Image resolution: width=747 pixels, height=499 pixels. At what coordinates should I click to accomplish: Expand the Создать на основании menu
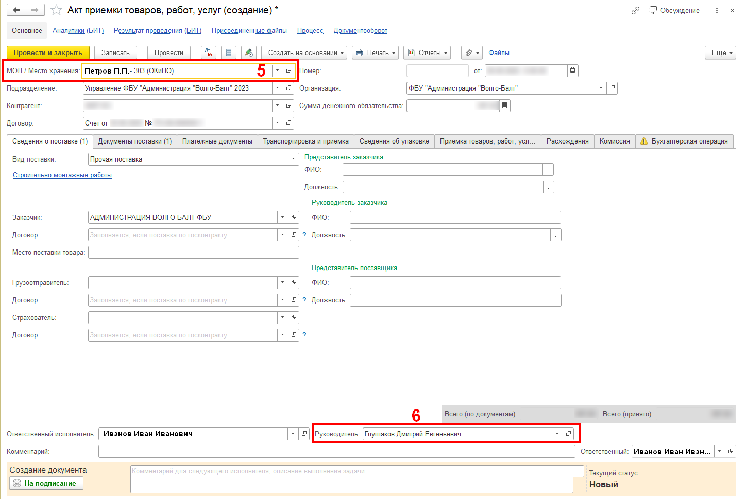(x=305, y=52)
